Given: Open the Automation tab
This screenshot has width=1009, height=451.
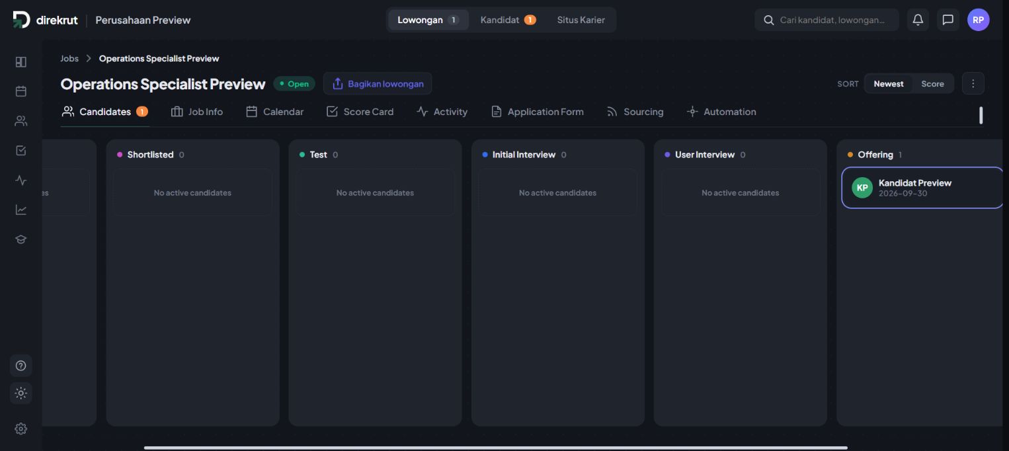Looking at the screenshot, I should (721, 112).
